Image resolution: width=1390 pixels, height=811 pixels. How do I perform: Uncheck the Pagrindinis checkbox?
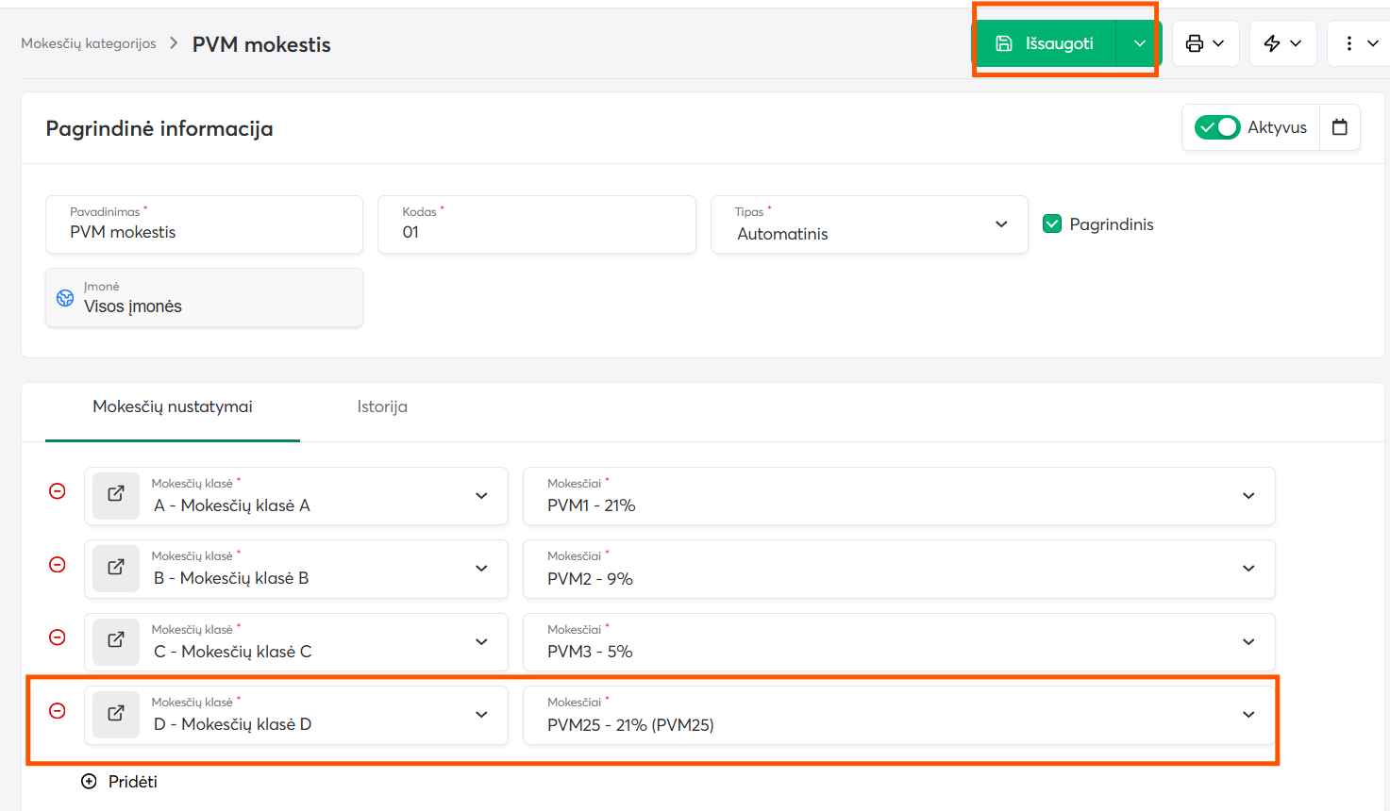coord(1052,223)
